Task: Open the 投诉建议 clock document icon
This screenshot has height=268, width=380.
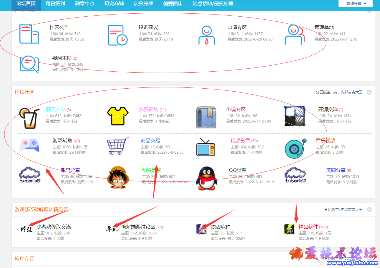Action: [x=118, y=35]
